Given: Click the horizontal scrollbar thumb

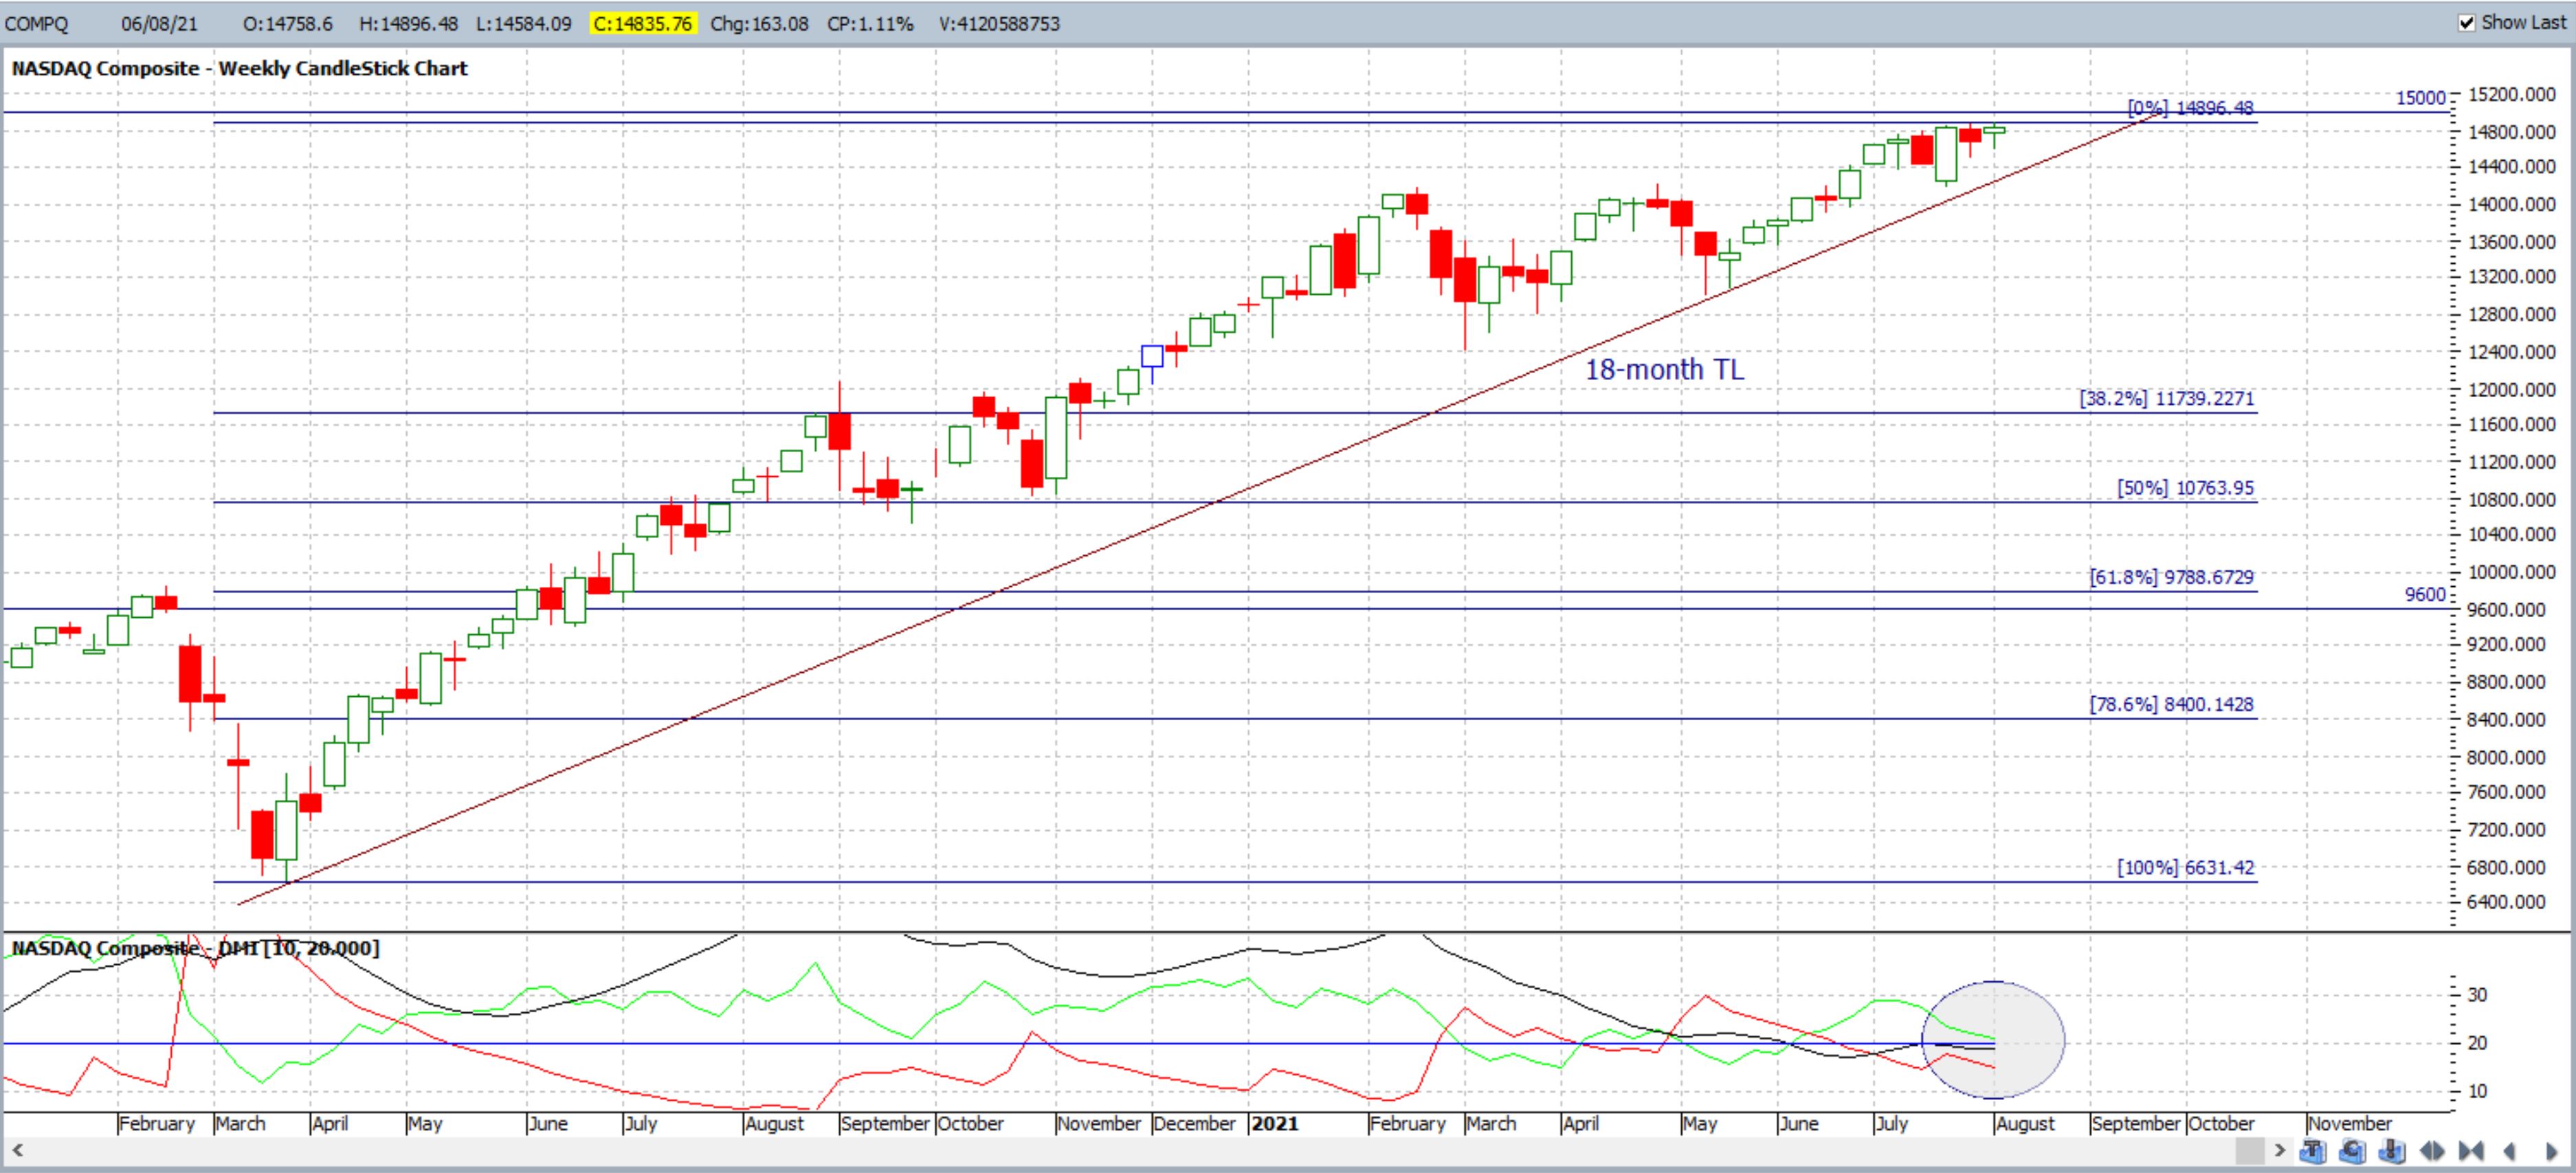Looking at the screenshot, I should 2250,1151.
